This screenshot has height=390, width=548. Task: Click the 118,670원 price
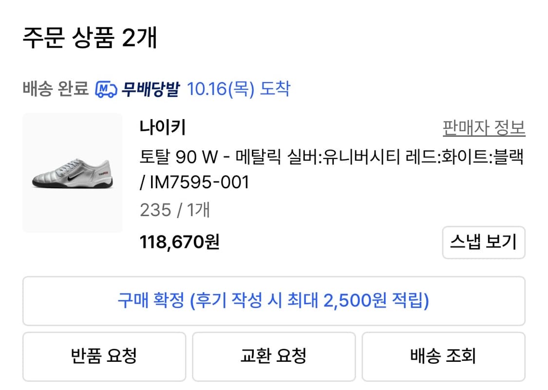pyautogui.click(x=180, y=241)
